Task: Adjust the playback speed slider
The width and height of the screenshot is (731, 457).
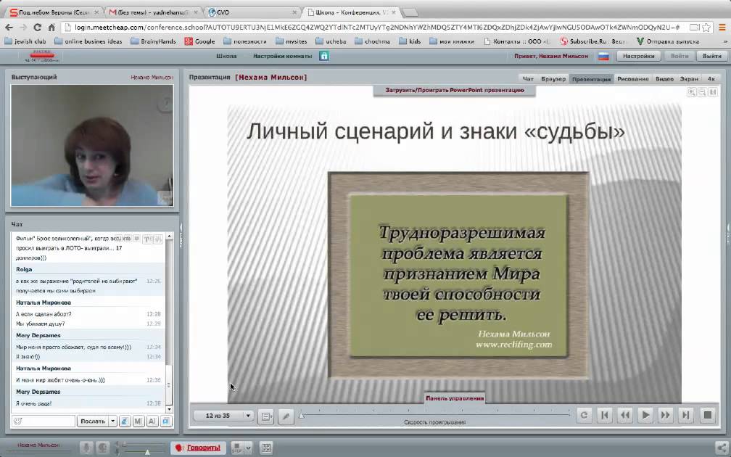Action: click(x=435, y=414)
